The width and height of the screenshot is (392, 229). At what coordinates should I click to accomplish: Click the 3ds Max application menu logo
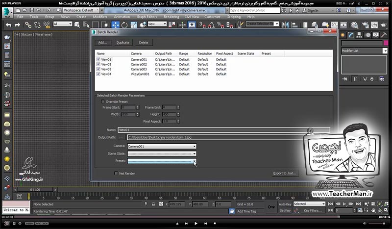7,13
